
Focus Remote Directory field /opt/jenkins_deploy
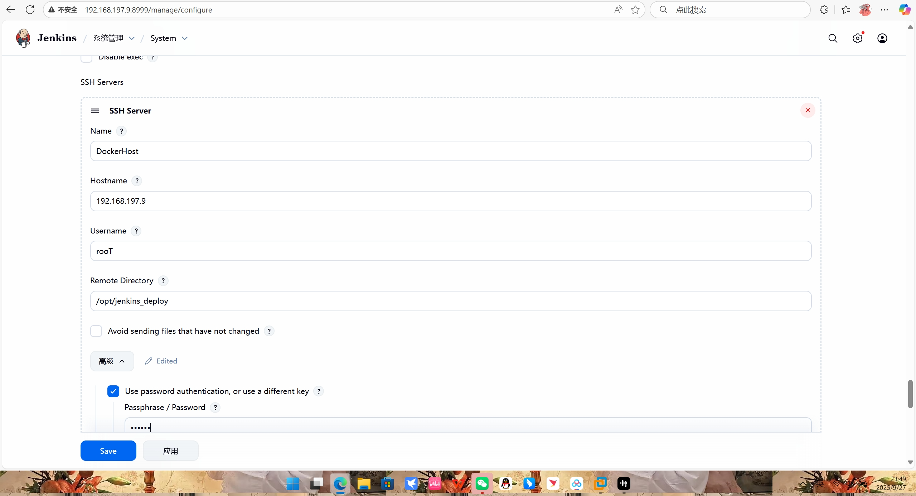[451, 301]
